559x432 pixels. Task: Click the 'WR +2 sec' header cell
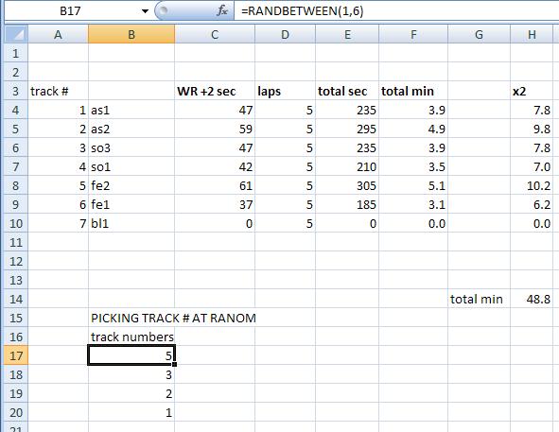[215, 92]
